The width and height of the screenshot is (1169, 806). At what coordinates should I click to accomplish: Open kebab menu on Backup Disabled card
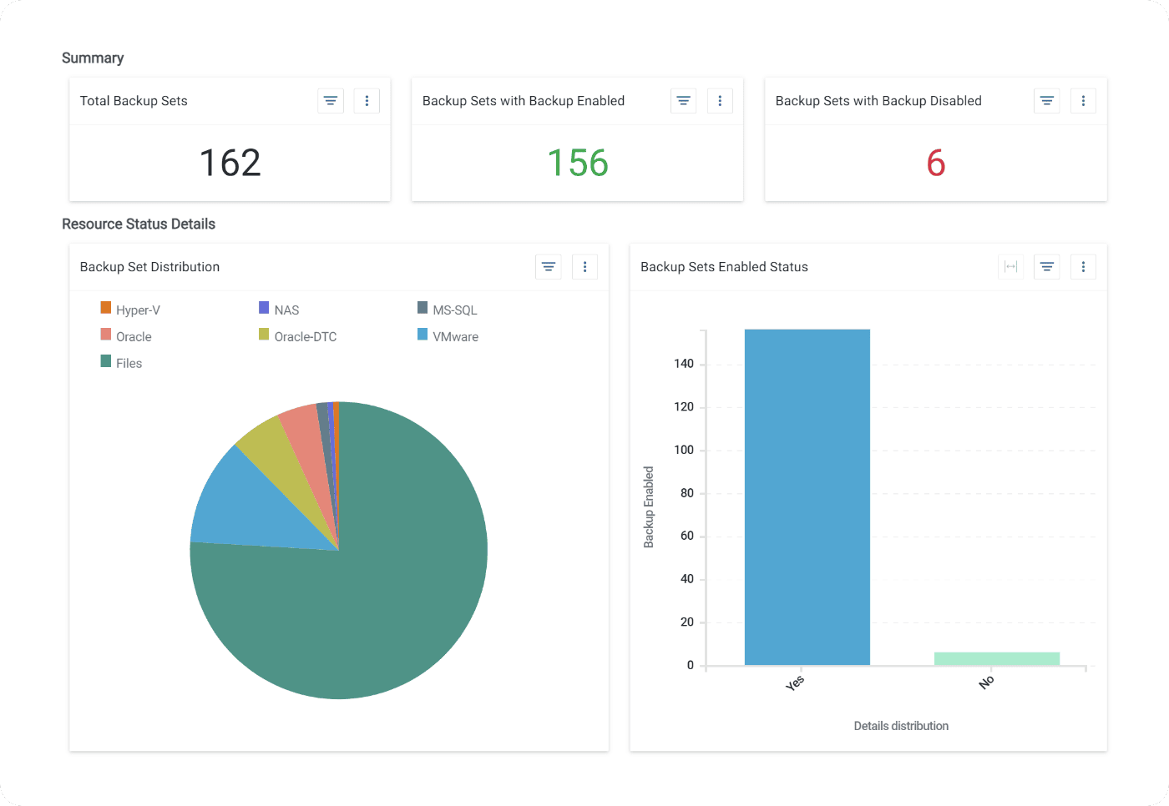click(x=1083, y=101)
